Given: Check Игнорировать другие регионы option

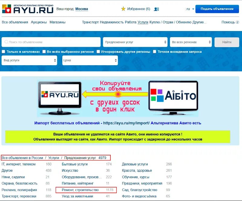Looking at the screenshot, I should (x=98, y=52).
